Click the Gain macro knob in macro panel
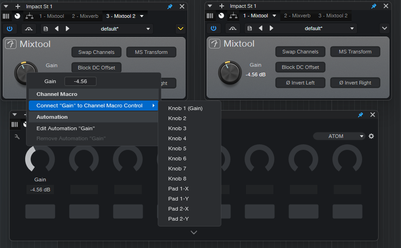Viewport: 401px width, 248px height. [x=40, y=159]
